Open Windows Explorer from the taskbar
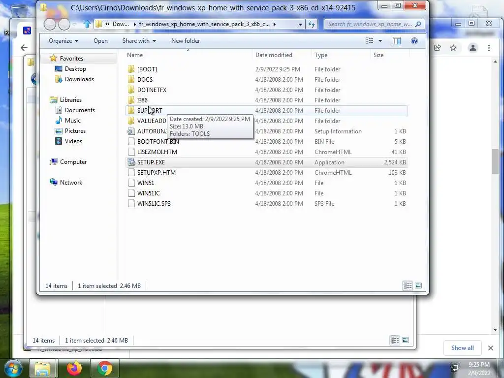Viewport: 504px width, 378px height. coord(42,368)
